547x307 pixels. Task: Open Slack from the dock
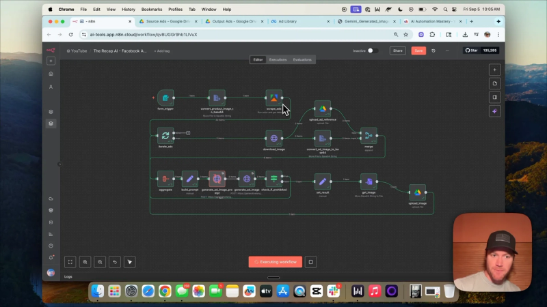point(333,291)
